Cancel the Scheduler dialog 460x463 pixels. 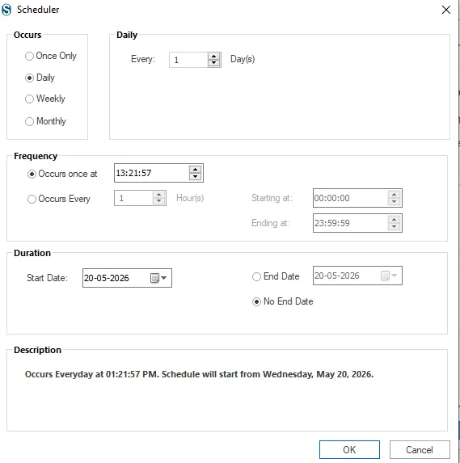(x=420, y=450)
